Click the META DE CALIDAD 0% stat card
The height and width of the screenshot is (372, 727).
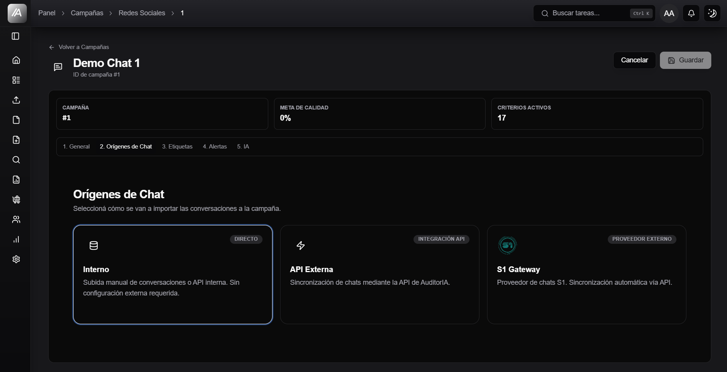coord(380,114)
